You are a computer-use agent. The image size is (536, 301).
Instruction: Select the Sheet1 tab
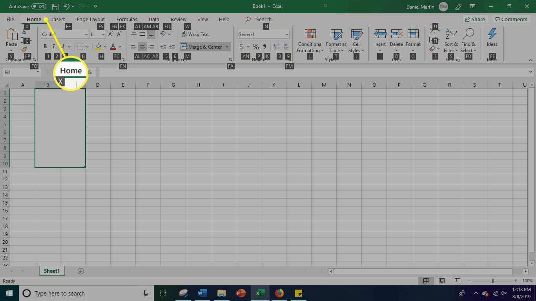point(52,271)
